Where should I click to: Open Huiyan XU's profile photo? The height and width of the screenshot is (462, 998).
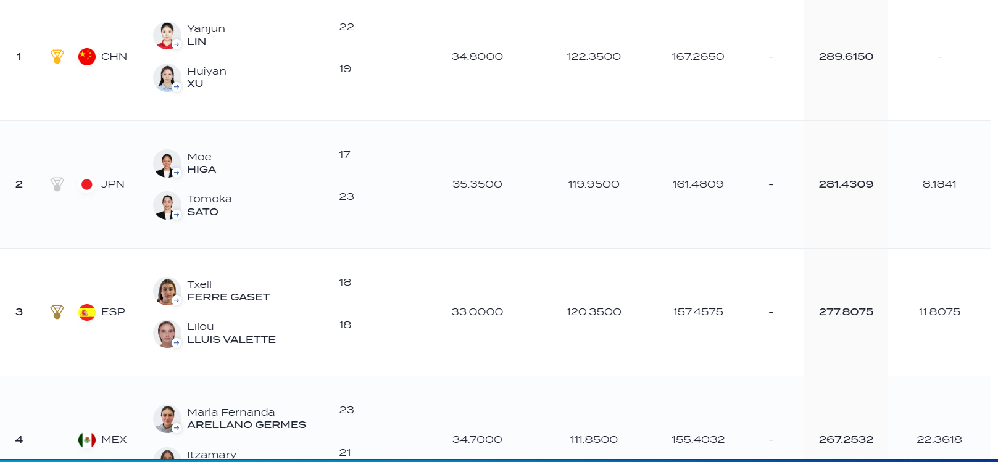click(167, 78)
